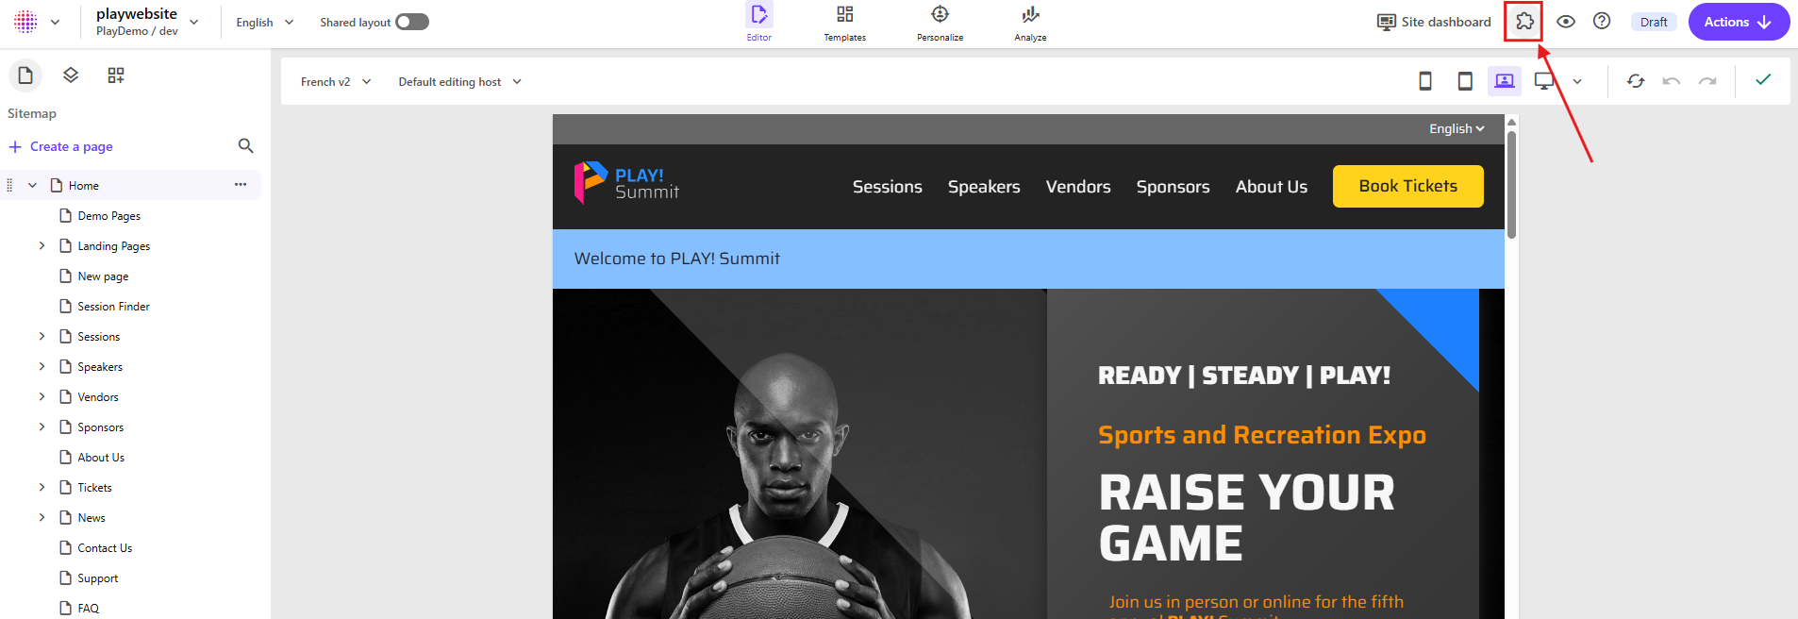Select the tablet device view
The image size is (1798, 619).
[x=1465, y=81]
